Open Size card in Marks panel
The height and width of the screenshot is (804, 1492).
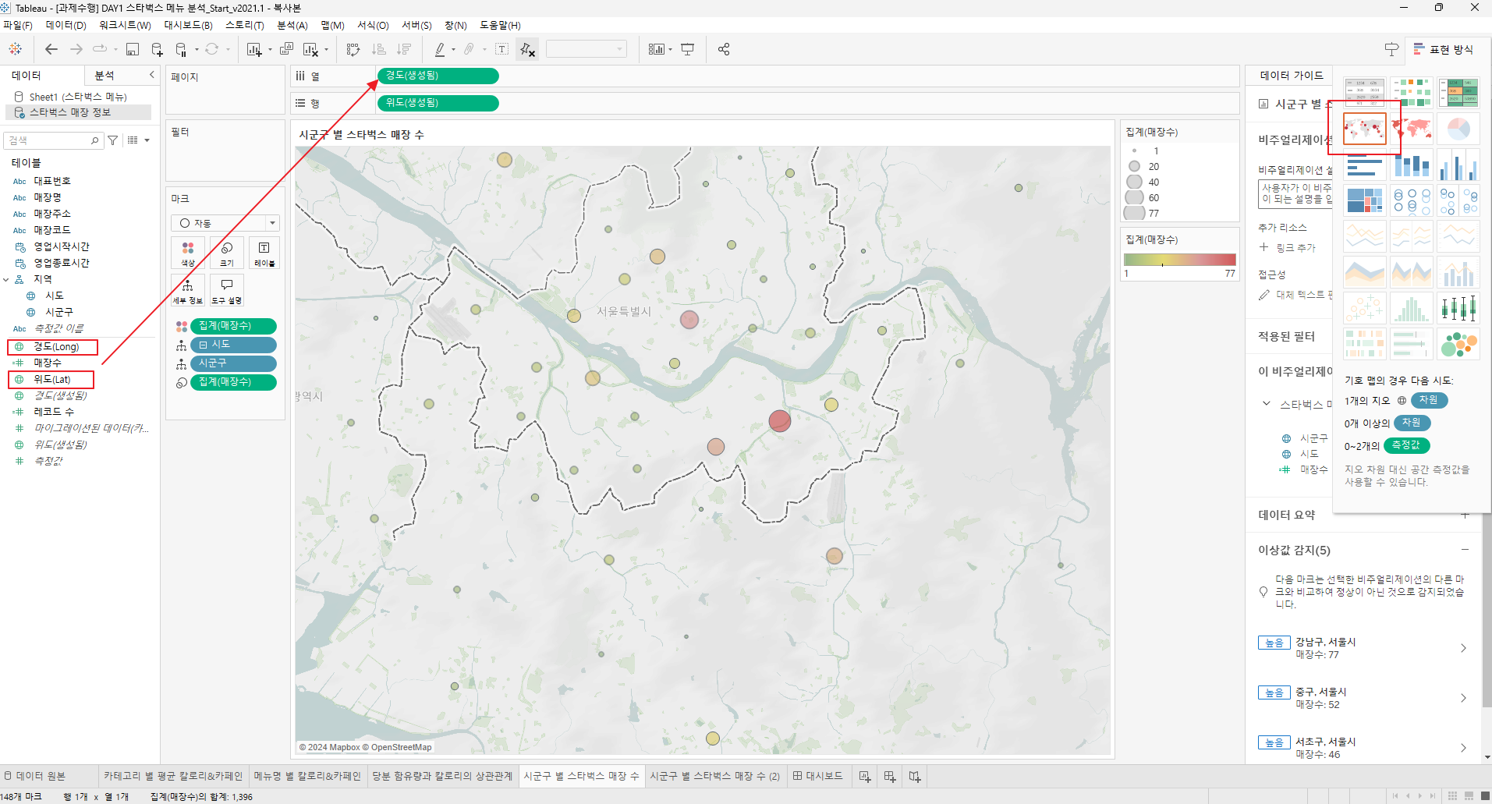pos(227,253)
